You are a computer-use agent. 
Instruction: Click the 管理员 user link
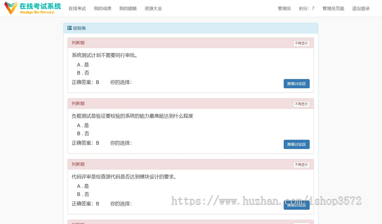point(284,8)
